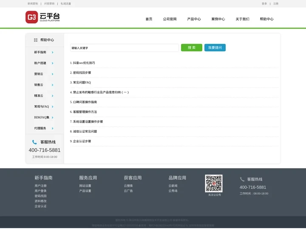This screenshot has height=230, width=306.
Task: Focus the 请输入关键字 search field
Action: point(125,48)
